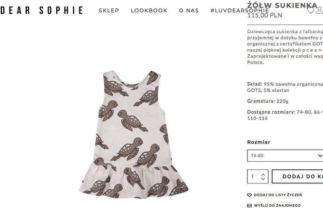Click the quantity input field
The image size is (323, 220).
click(254, 177)
